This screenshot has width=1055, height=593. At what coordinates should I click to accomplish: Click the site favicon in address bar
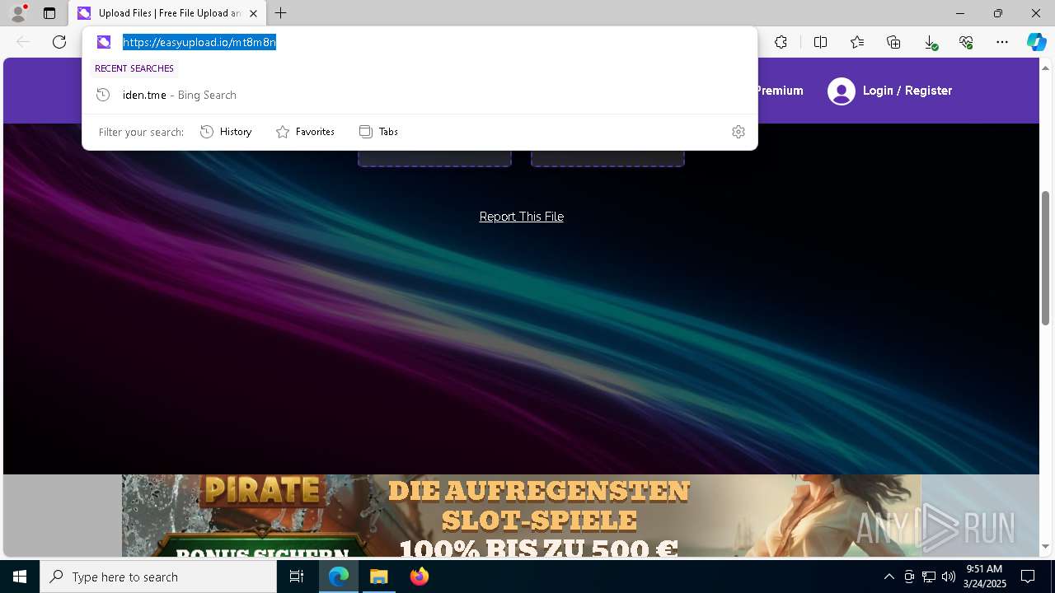104,42
